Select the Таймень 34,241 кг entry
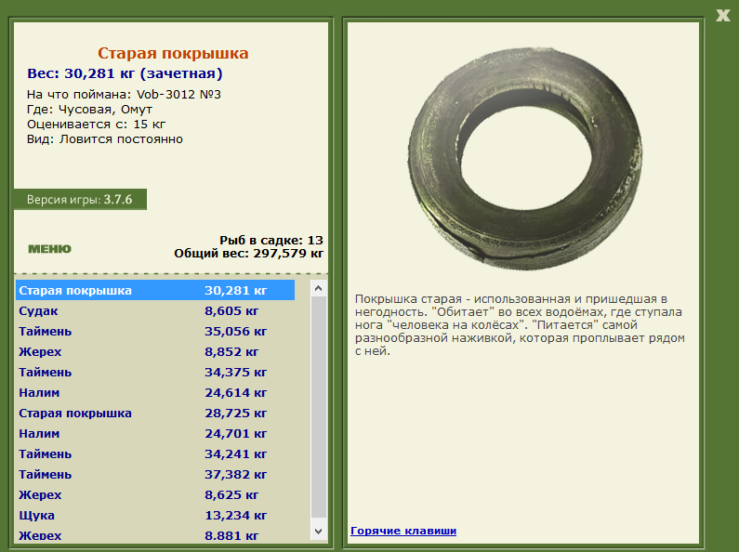Viewport: 739px width, 552px height. click(155, 454)
